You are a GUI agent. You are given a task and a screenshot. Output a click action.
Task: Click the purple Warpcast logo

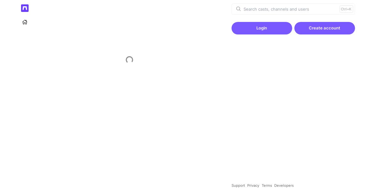tap(25, 8)
